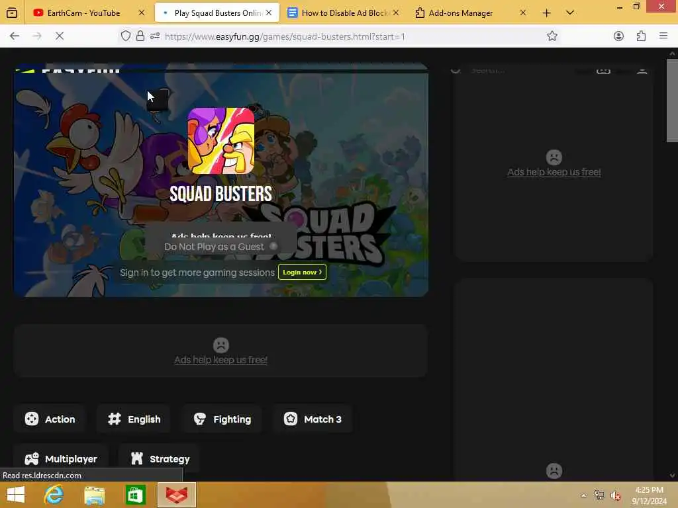
Task: Open the Firefox View icon left of the tabs
Action: point(12,13)
